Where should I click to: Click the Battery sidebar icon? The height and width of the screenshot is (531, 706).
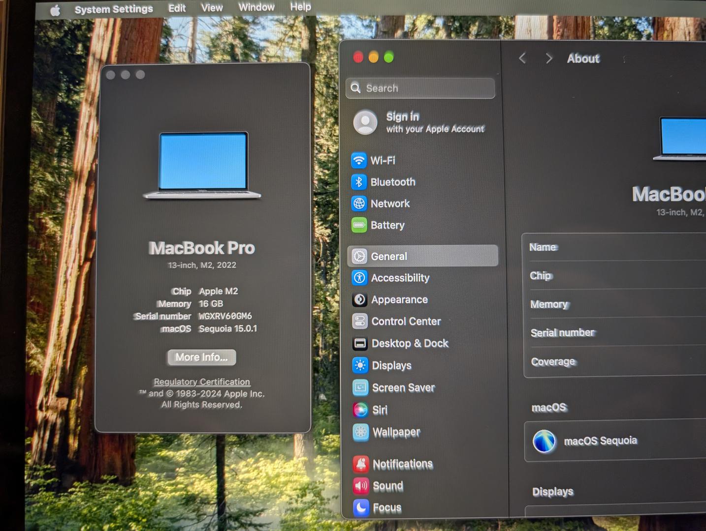pos(359,225)
